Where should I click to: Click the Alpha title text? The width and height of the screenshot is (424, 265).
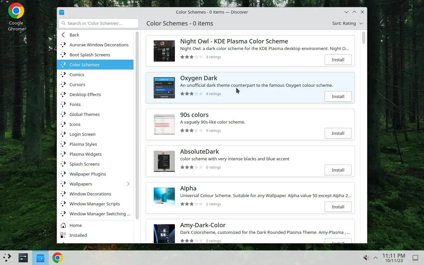coord(188,188)
